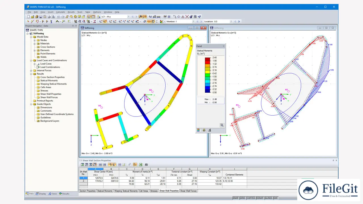Close the Statical Moments Panel

click(x=223, y=46)
